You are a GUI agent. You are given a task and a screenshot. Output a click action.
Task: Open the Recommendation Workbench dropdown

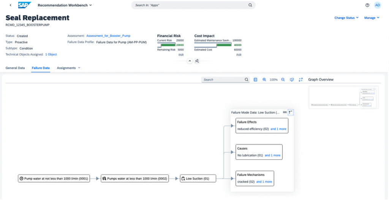65,5
